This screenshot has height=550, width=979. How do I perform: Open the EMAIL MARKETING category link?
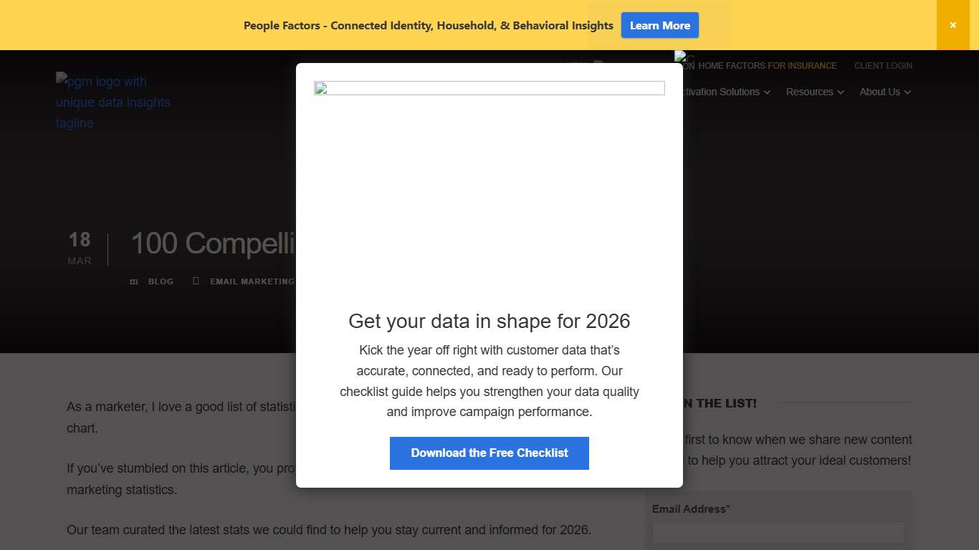pos(252,281)
